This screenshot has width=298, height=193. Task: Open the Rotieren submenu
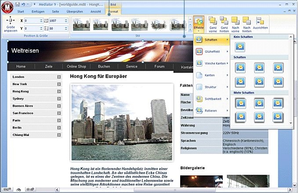click(212, 111)
